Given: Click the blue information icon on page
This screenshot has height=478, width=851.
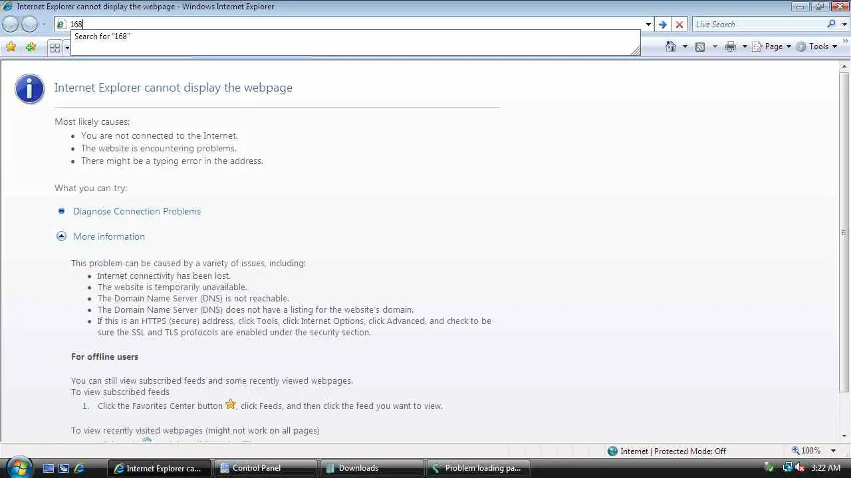Looking at the screenshot, I should point(30,88).
